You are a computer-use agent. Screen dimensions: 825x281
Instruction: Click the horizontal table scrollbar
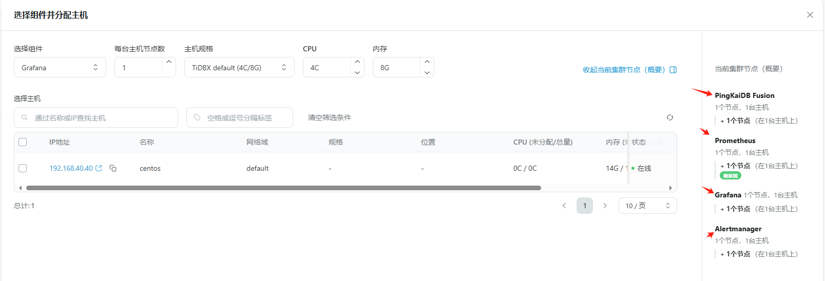coord(283,188)
